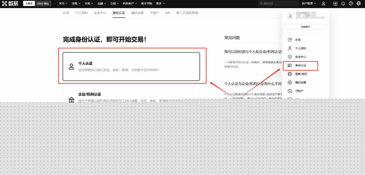Expand the 买币 dropdown menu

(63, 4)
